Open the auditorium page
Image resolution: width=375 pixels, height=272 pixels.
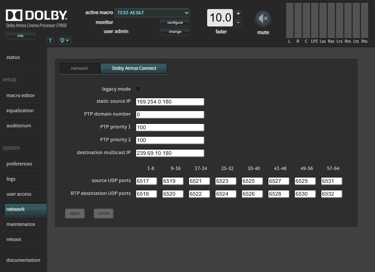pyautogui.click(x=25, y=126)
